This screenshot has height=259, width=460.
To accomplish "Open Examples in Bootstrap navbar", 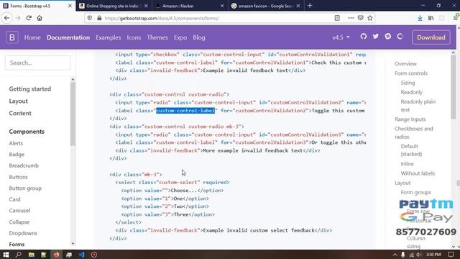I will point(109,37).
